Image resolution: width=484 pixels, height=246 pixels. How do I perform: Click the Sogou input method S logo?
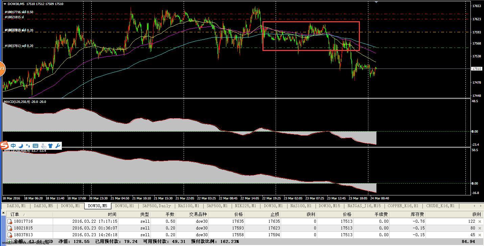pyautogui.click(x=4, y=146)
